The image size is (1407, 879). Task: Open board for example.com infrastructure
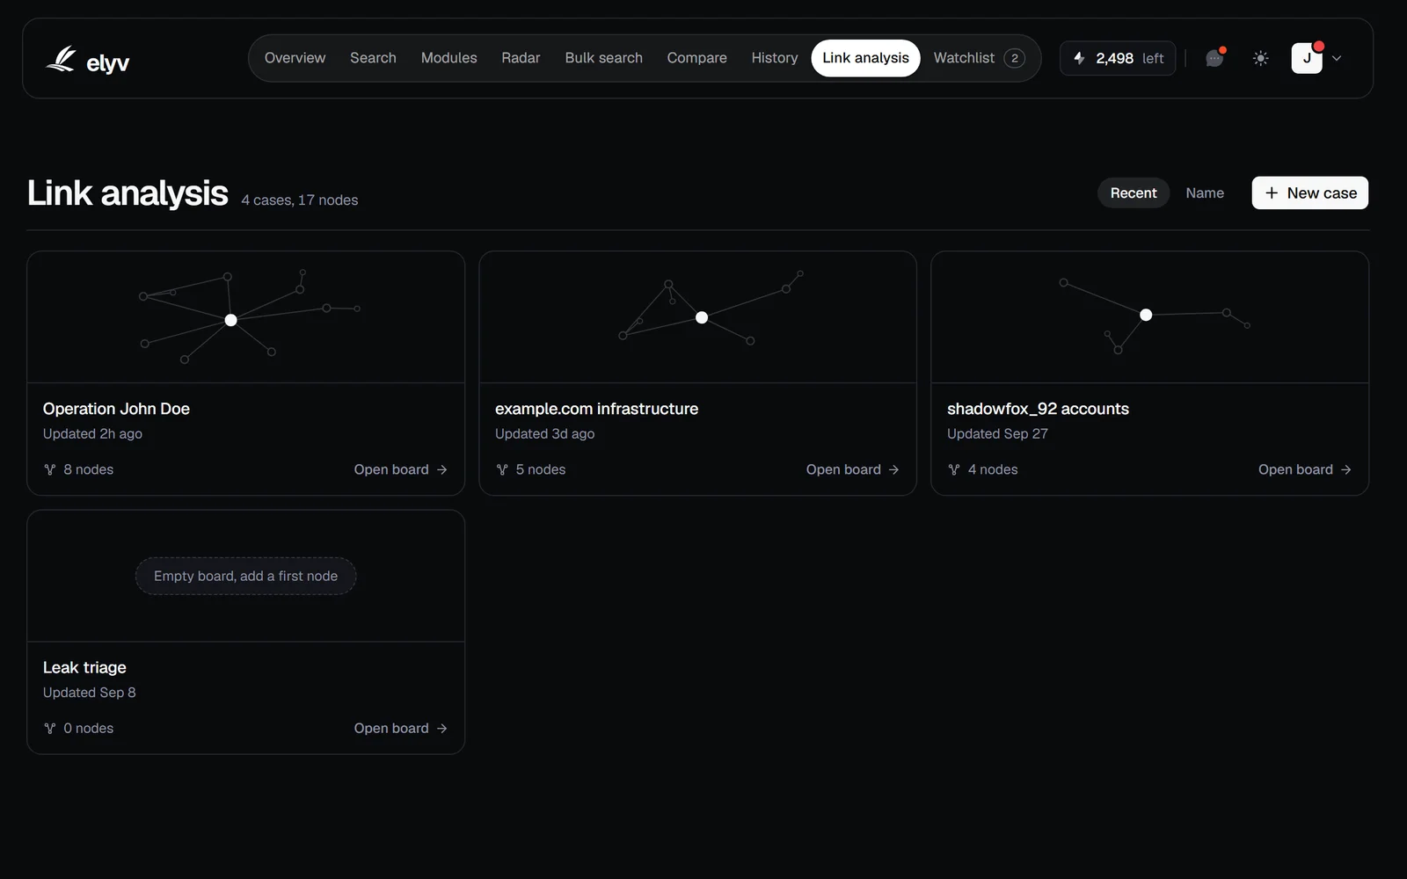(852, 469)
